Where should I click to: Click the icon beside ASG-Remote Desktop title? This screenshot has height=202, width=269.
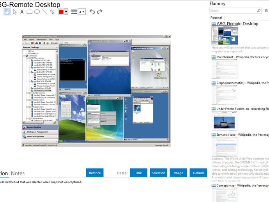pyautogui.click(x=214, y=24)
